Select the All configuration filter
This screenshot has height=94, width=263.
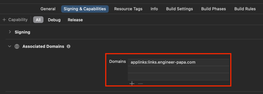38,20
